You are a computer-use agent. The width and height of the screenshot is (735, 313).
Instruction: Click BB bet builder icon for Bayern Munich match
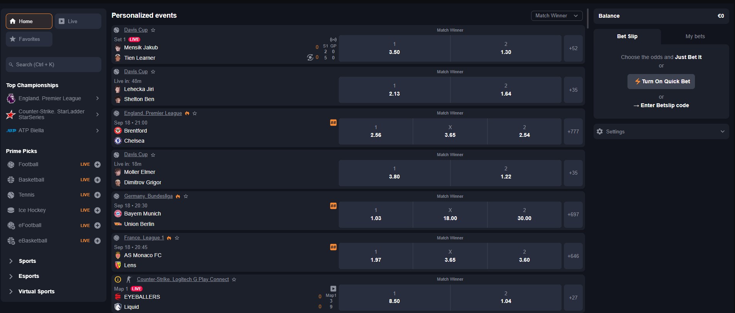(x=333, y=206)
